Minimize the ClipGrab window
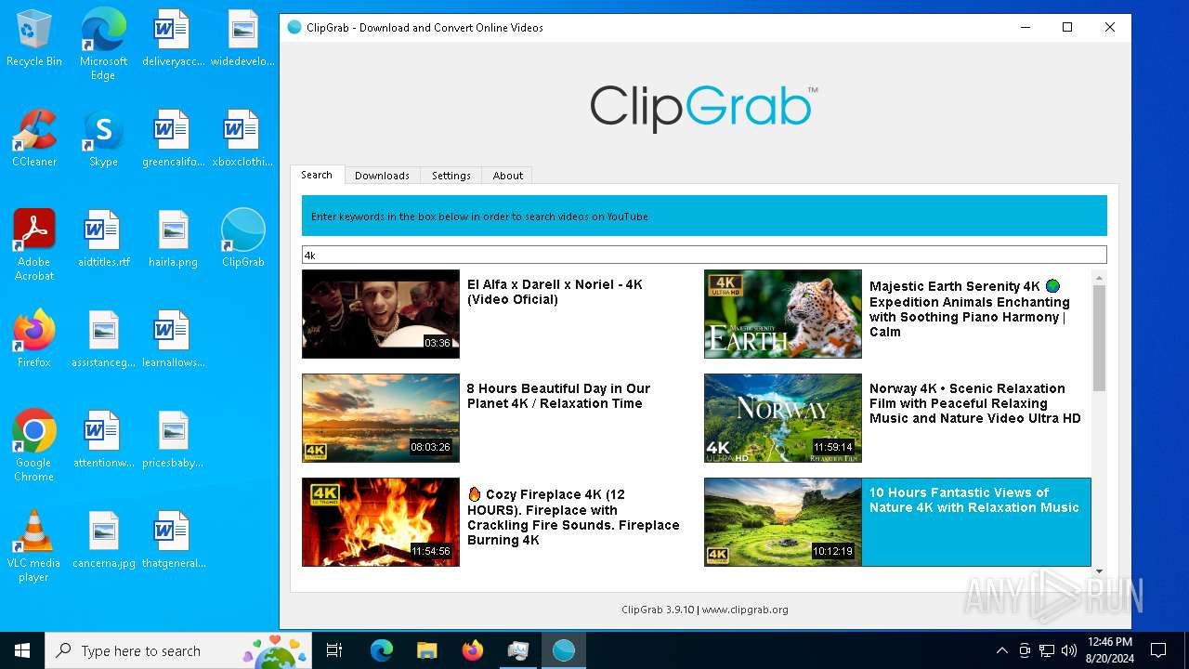This screenshot has height=669, width=1189. pyautogui.click(x=1026, y=28)
